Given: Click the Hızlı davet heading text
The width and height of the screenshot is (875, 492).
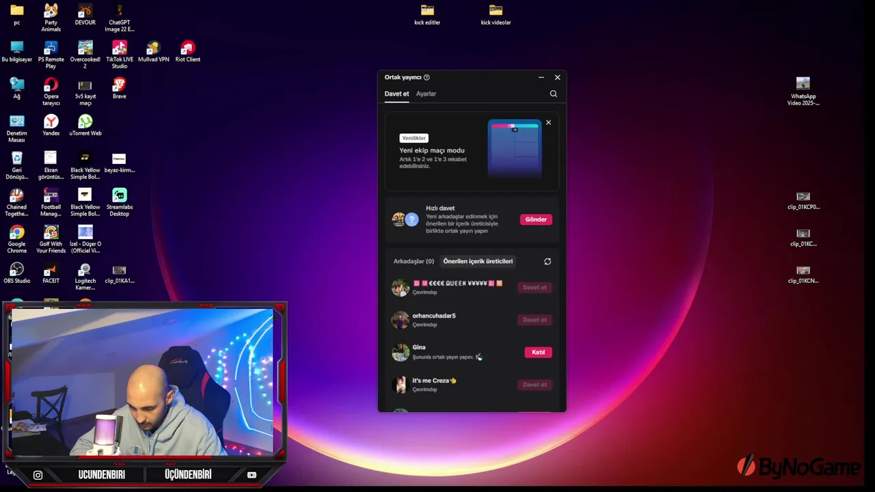Looking at the screenshot, I should tap(440, 208).
